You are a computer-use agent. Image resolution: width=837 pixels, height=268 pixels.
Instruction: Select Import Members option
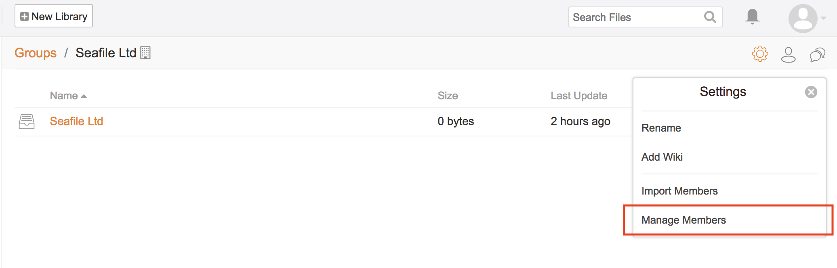(679, 191)
